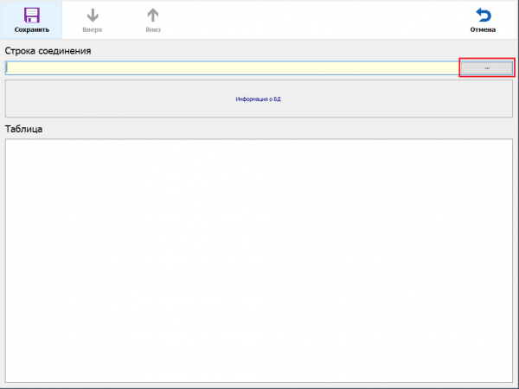Click the gray down arrow above Вверх

click(x=93, y=16)
